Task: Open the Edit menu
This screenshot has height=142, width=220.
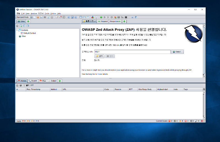Action: 23,13
